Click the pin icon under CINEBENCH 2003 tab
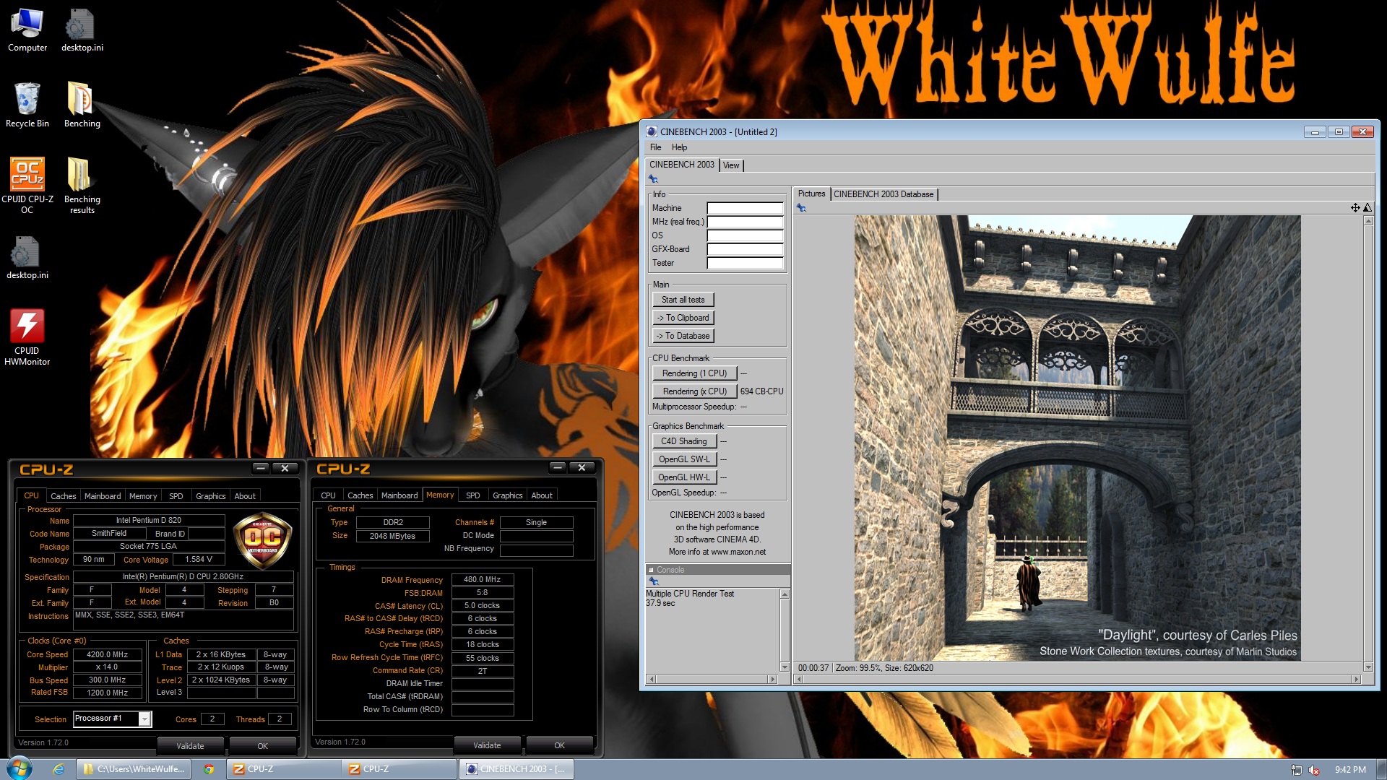Image resolution: width=1387 pixels, height=780 pixels. click(653, 178)
